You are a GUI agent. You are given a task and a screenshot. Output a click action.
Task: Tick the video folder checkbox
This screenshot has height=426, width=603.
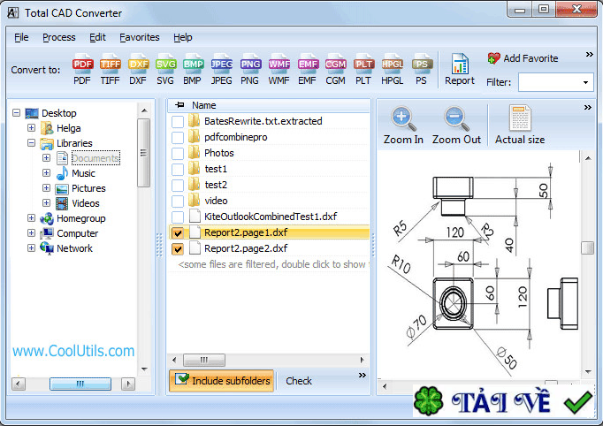(x=178, y=202)
